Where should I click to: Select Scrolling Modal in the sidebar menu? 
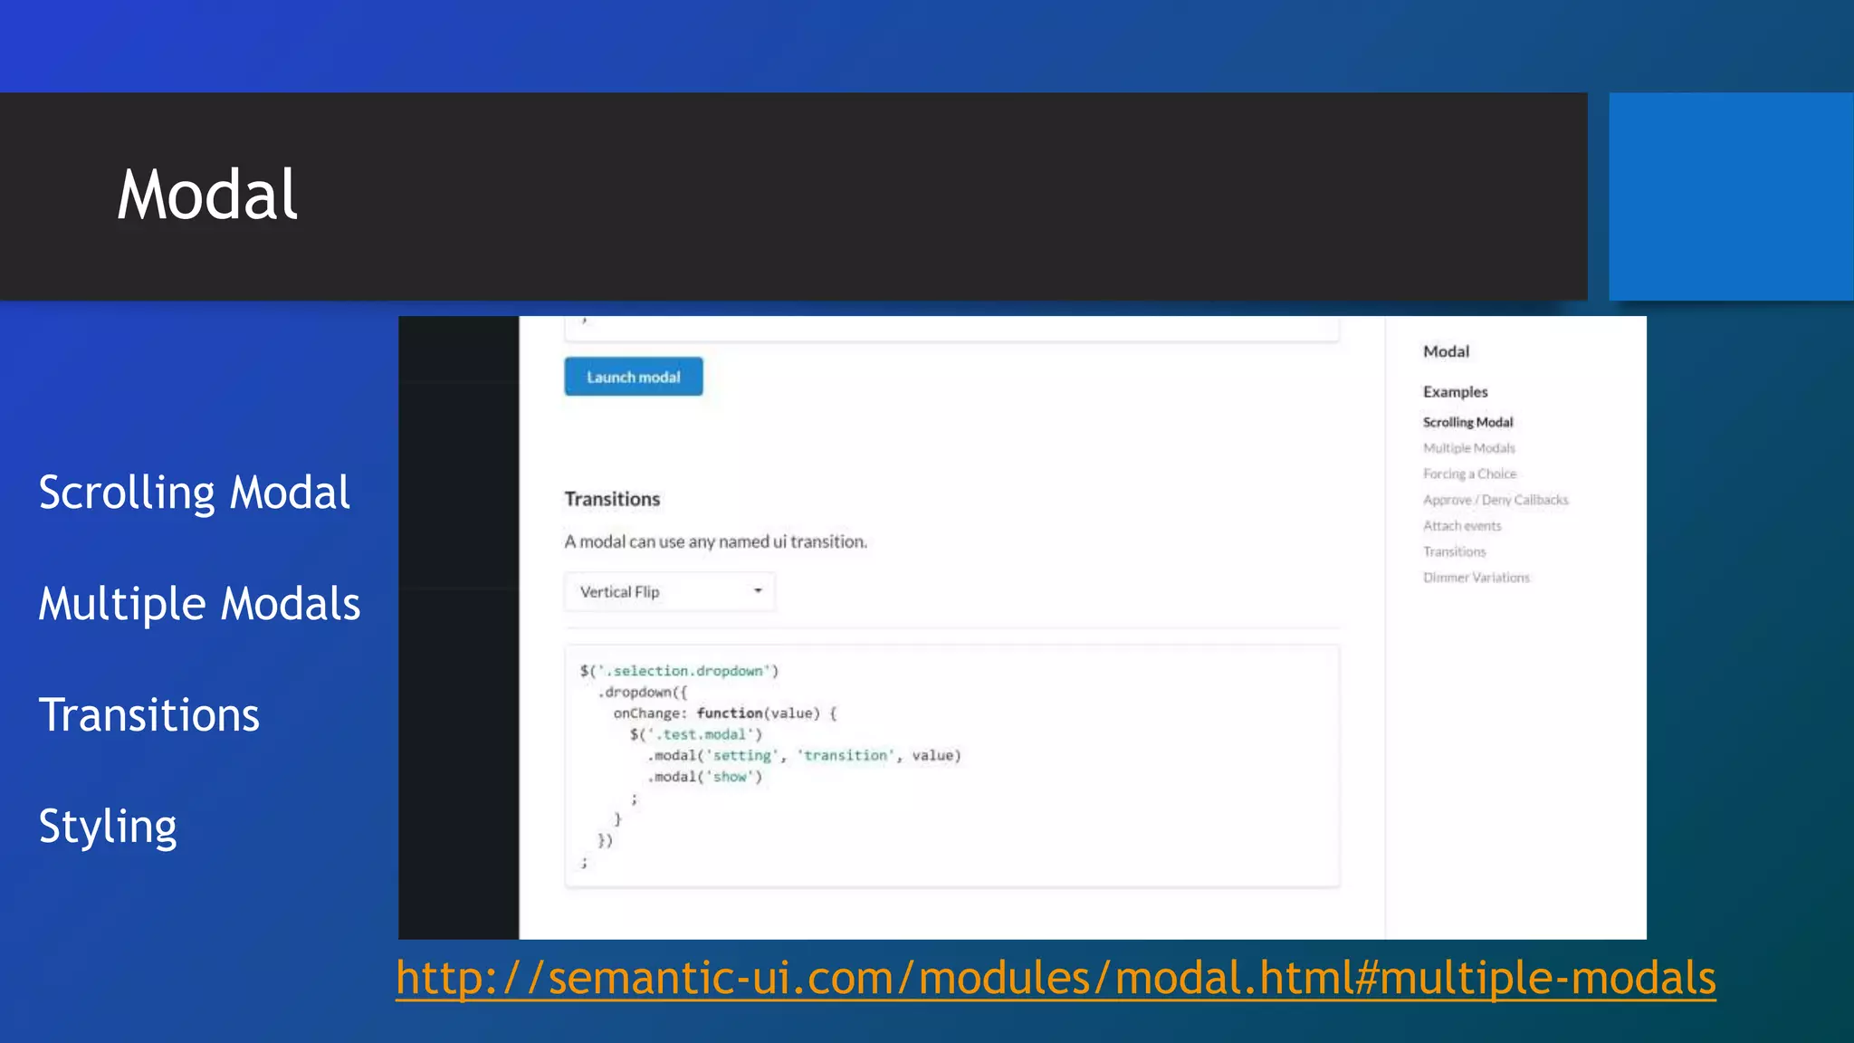[1467, 422]
